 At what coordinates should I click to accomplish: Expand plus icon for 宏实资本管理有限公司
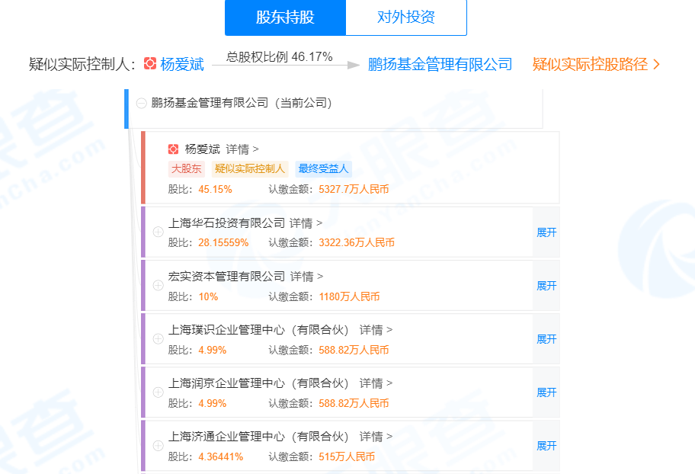point(159,285)
